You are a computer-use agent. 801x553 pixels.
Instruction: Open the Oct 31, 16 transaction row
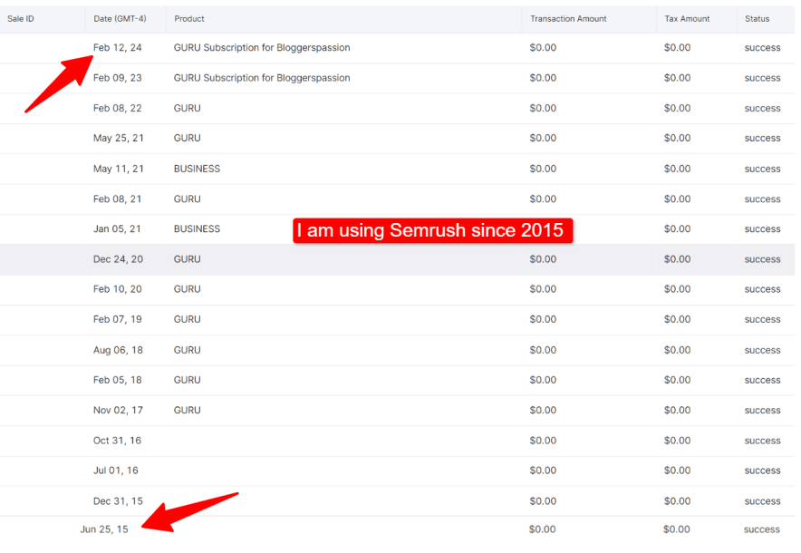362,441
